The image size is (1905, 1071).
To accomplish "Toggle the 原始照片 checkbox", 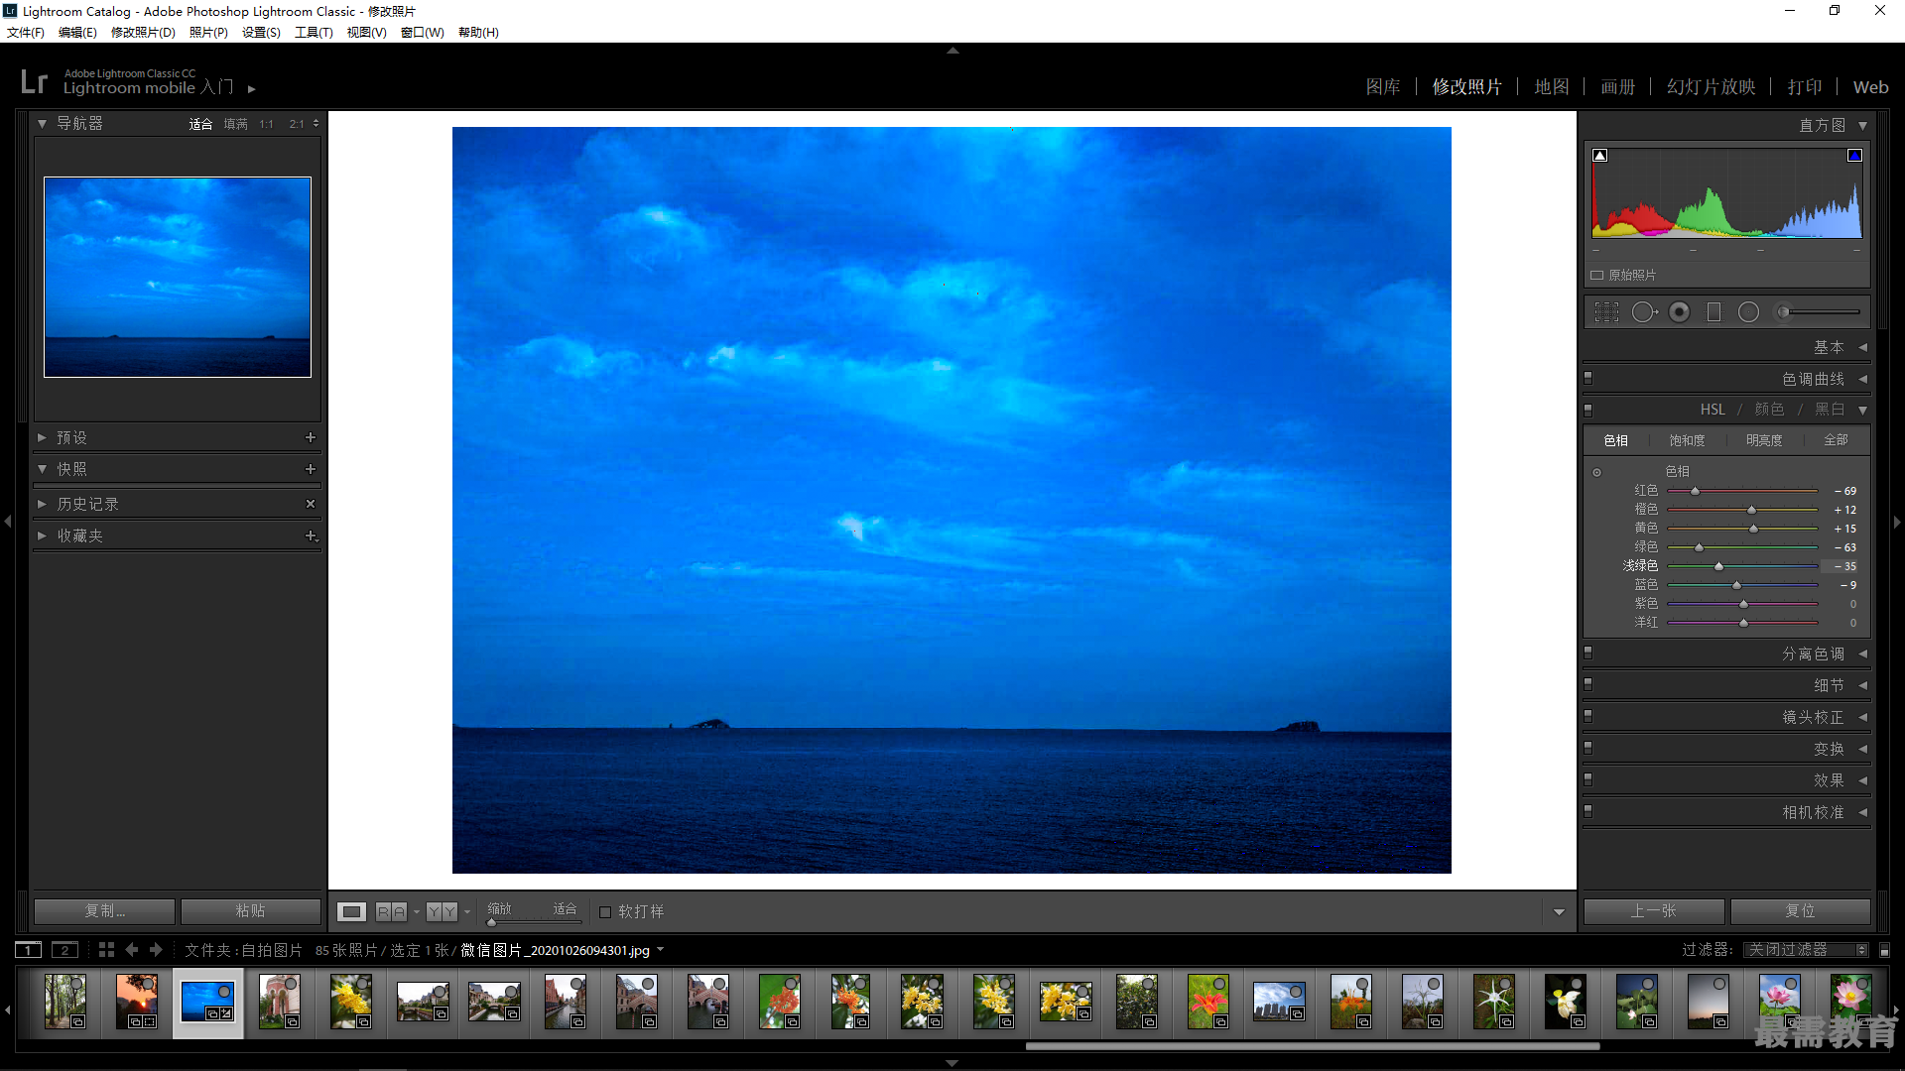I will 1597,275.
